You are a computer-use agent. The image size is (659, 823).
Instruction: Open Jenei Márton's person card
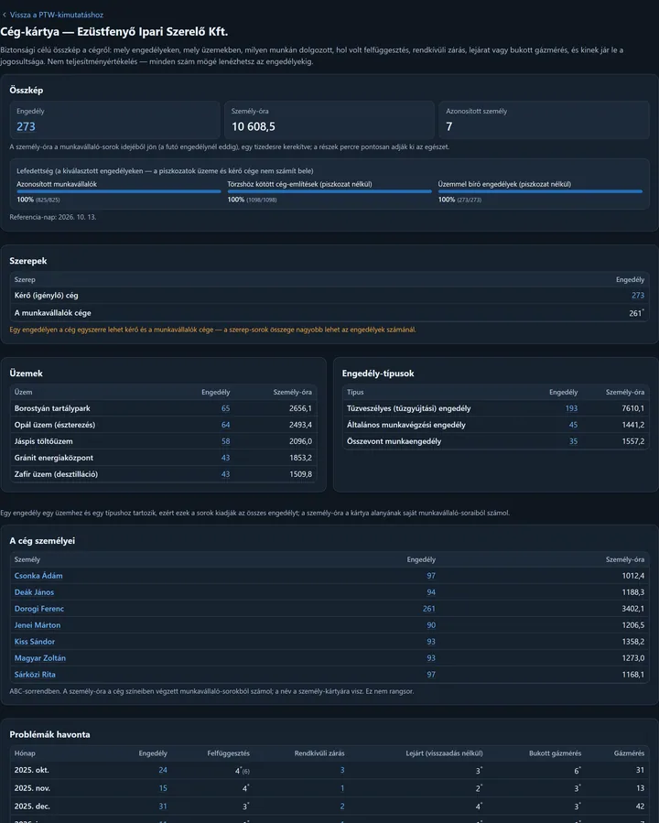click(x=38, y=625)
